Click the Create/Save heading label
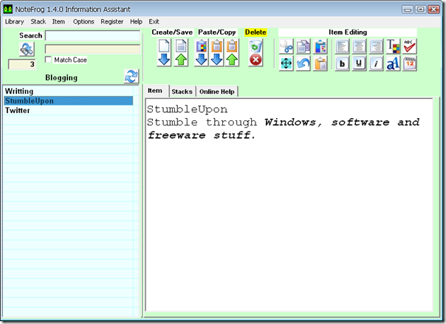446x324 pixels. tap(172, 32)
